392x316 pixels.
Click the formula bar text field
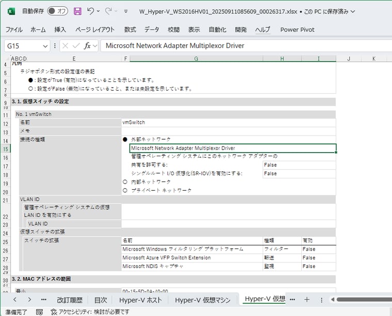click(242, 45)
